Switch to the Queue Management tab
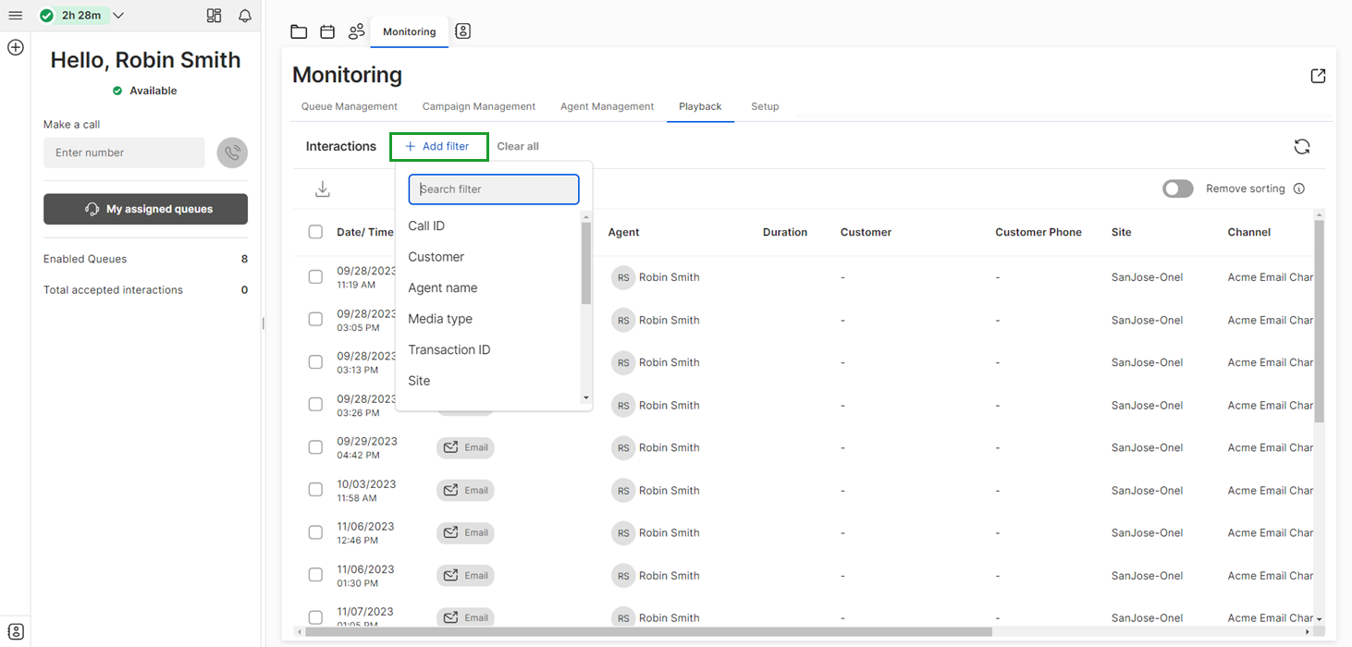Viewport: 1352px width, 647px height. click(349, 106)
